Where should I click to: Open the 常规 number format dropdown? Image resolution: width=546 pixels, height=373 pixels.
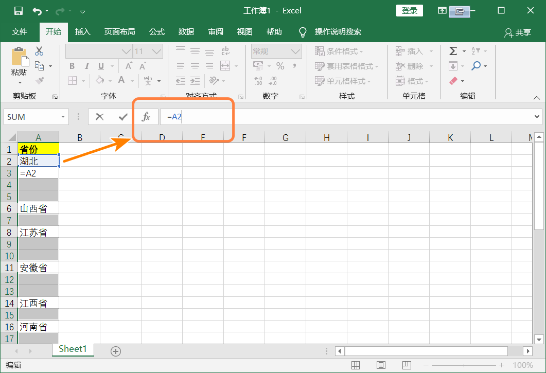point(295,51)
